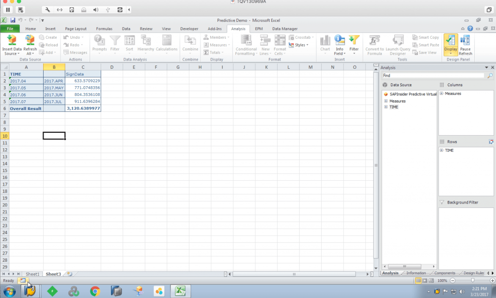496x298 pixels.
Task: Open the Prompts dialog
Action: 99,43
